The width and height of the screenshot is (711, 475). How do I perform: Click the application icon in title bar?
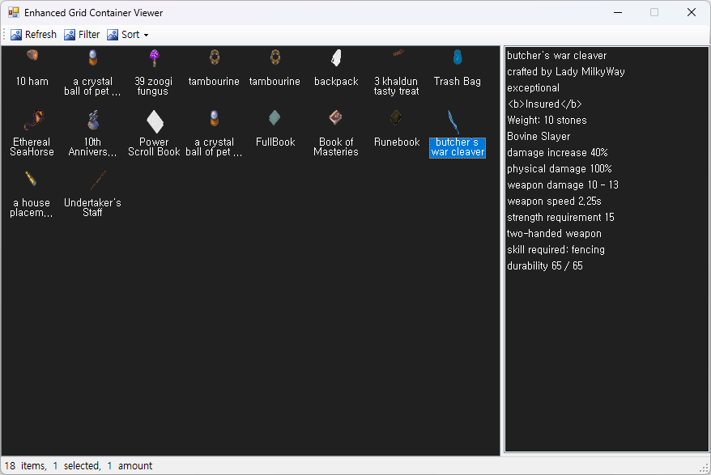click(14, 12)
